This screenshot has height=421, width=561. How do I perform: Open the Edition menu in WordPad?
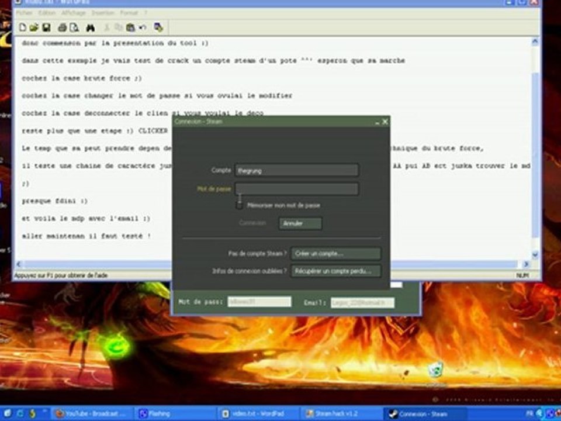[47, 13]
